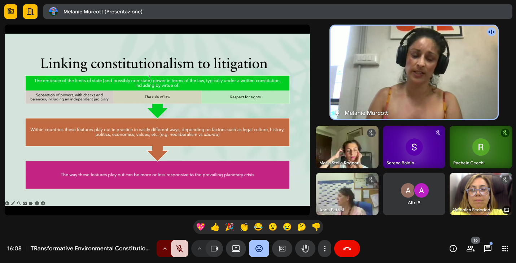Send the clapping hands reaction
The height and width of the screenshot is (263, 516).
244,227
